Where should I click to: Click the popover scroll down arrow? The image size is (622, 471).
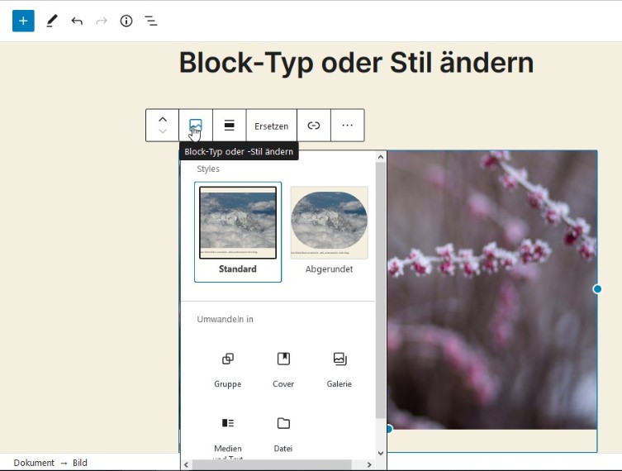click(x=381, y=453)
